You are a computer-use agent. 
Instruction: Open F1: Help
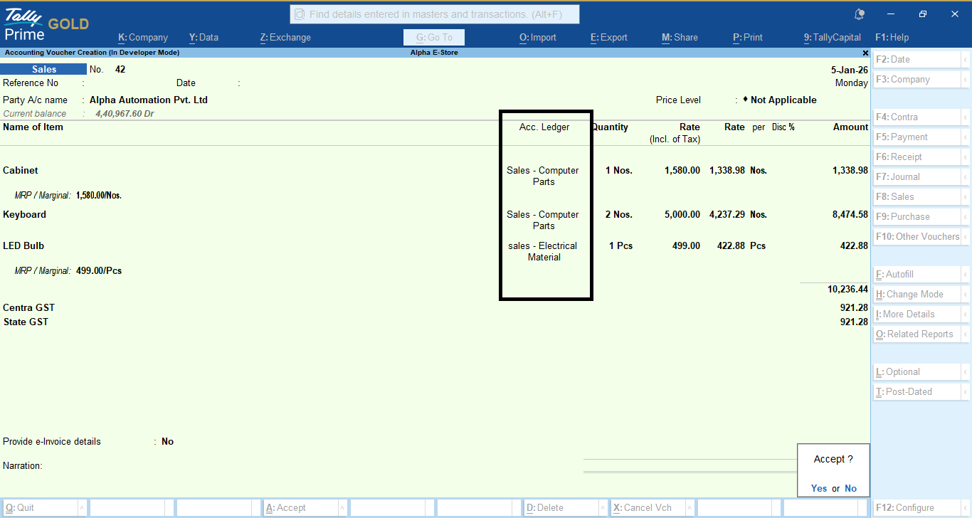(892, 38)
